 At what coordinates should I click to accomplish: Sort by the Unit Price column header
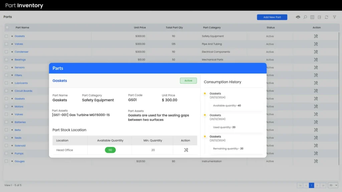(x=140, y=28)
